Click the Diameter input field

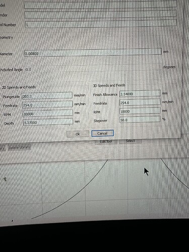(93, 52)
